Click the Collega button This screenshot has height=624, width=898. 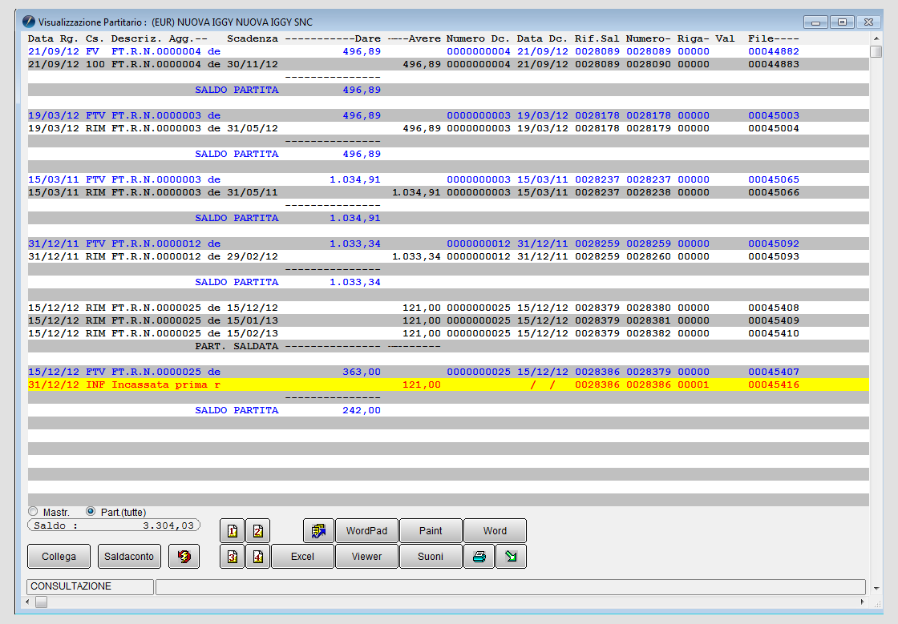pyautogui.click(x=59, y=557)
